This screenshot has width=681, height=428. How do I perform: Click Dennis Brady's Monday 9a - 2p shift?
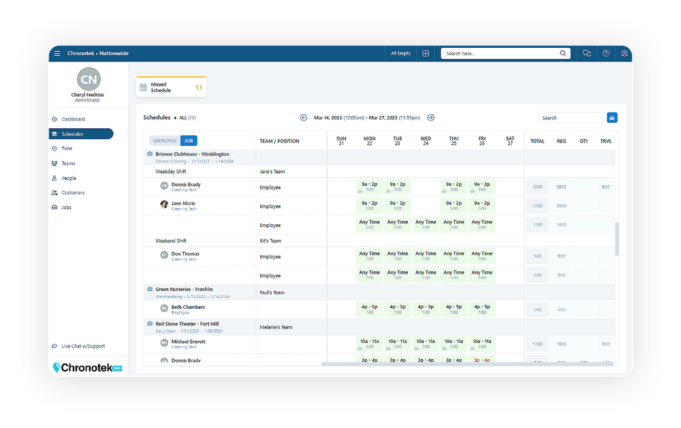click(370, 187)
